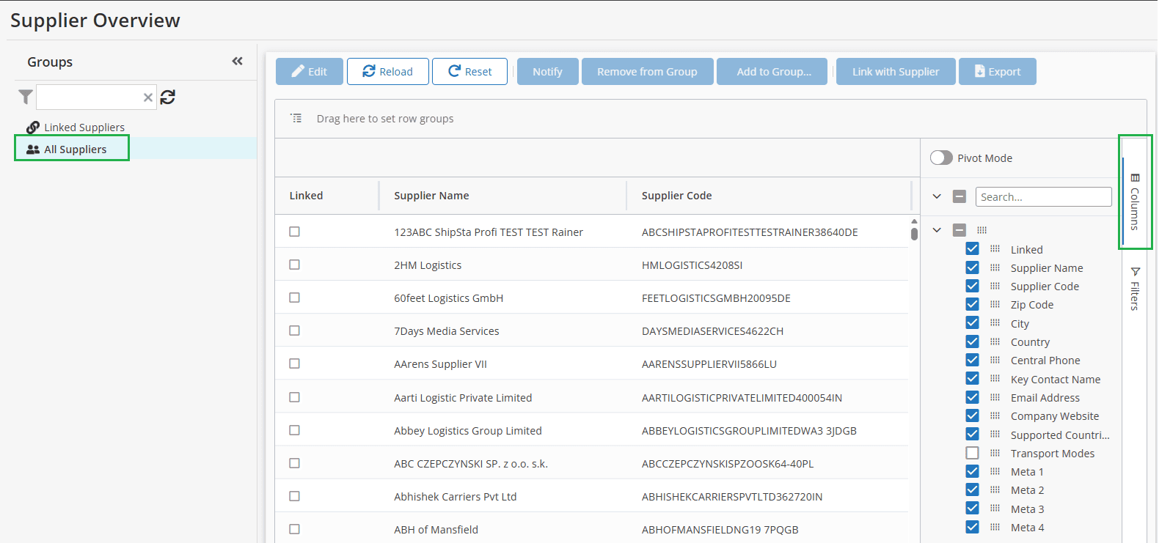1159x543 pixels.
Task: Toggle Pivot Mode switch
Action: (941, 158)
